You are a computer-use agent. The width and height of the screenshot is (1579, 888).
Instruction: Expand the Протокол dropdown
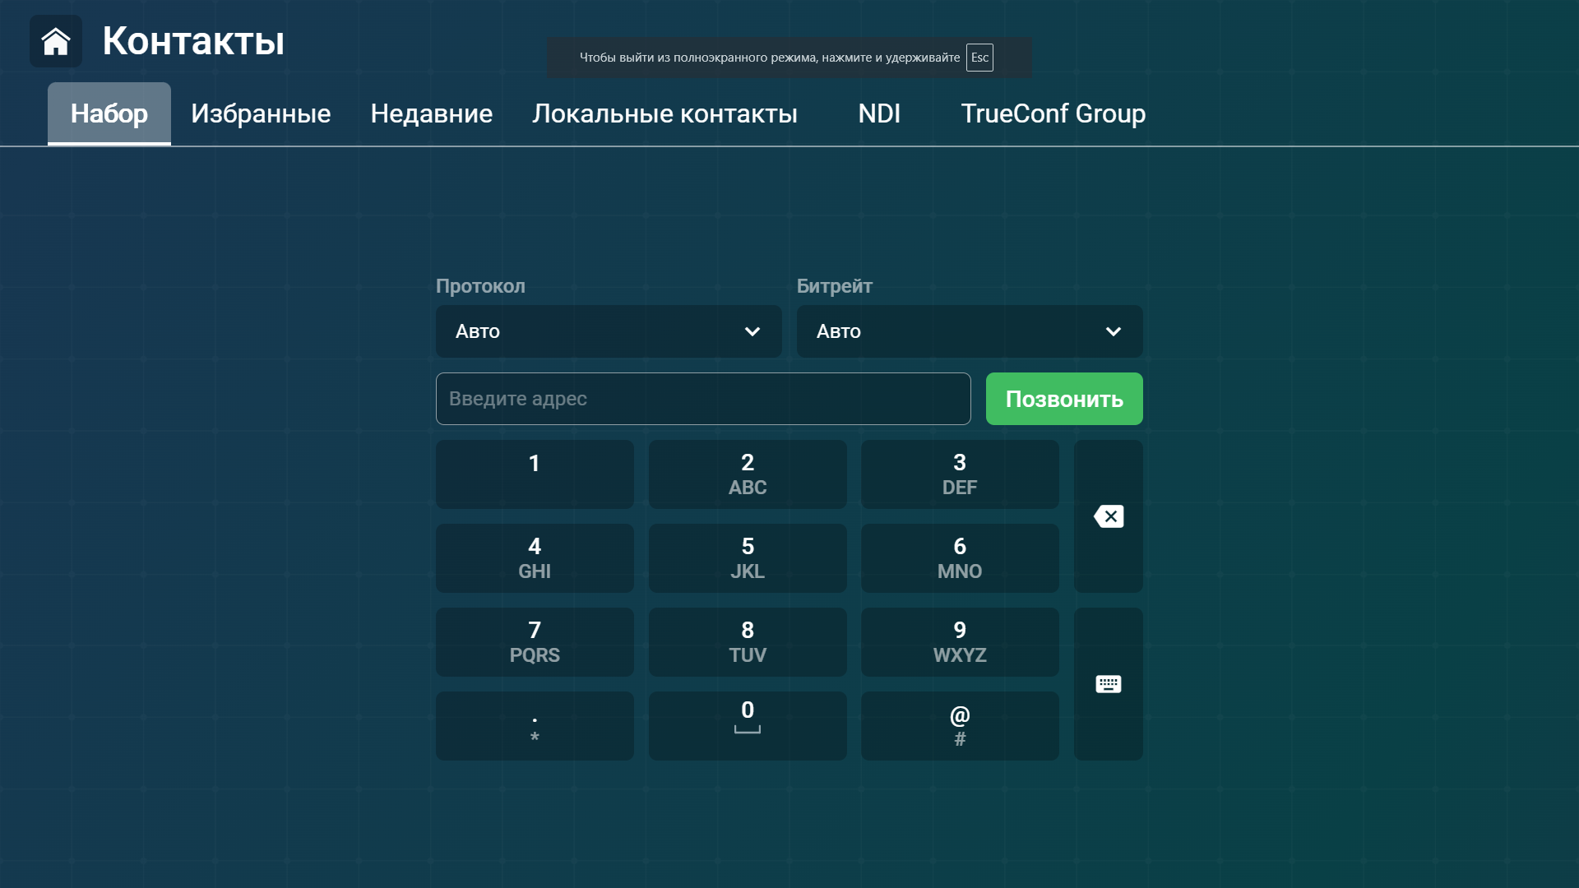coord(609,331)
